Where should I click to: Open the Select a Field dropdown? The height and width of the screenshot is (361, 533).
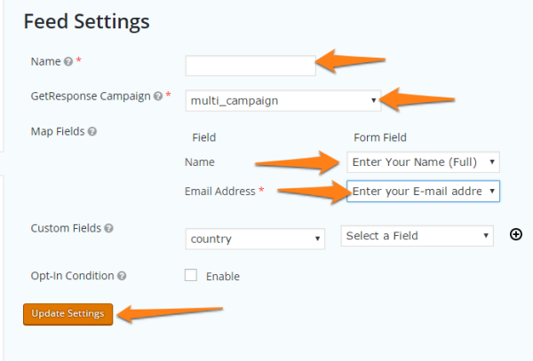(418, 236)
